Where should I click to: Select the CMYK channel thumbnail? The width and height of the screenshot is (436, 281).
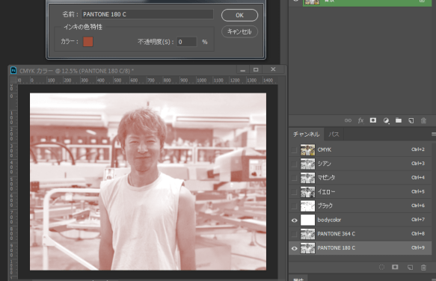coord(307,149)
